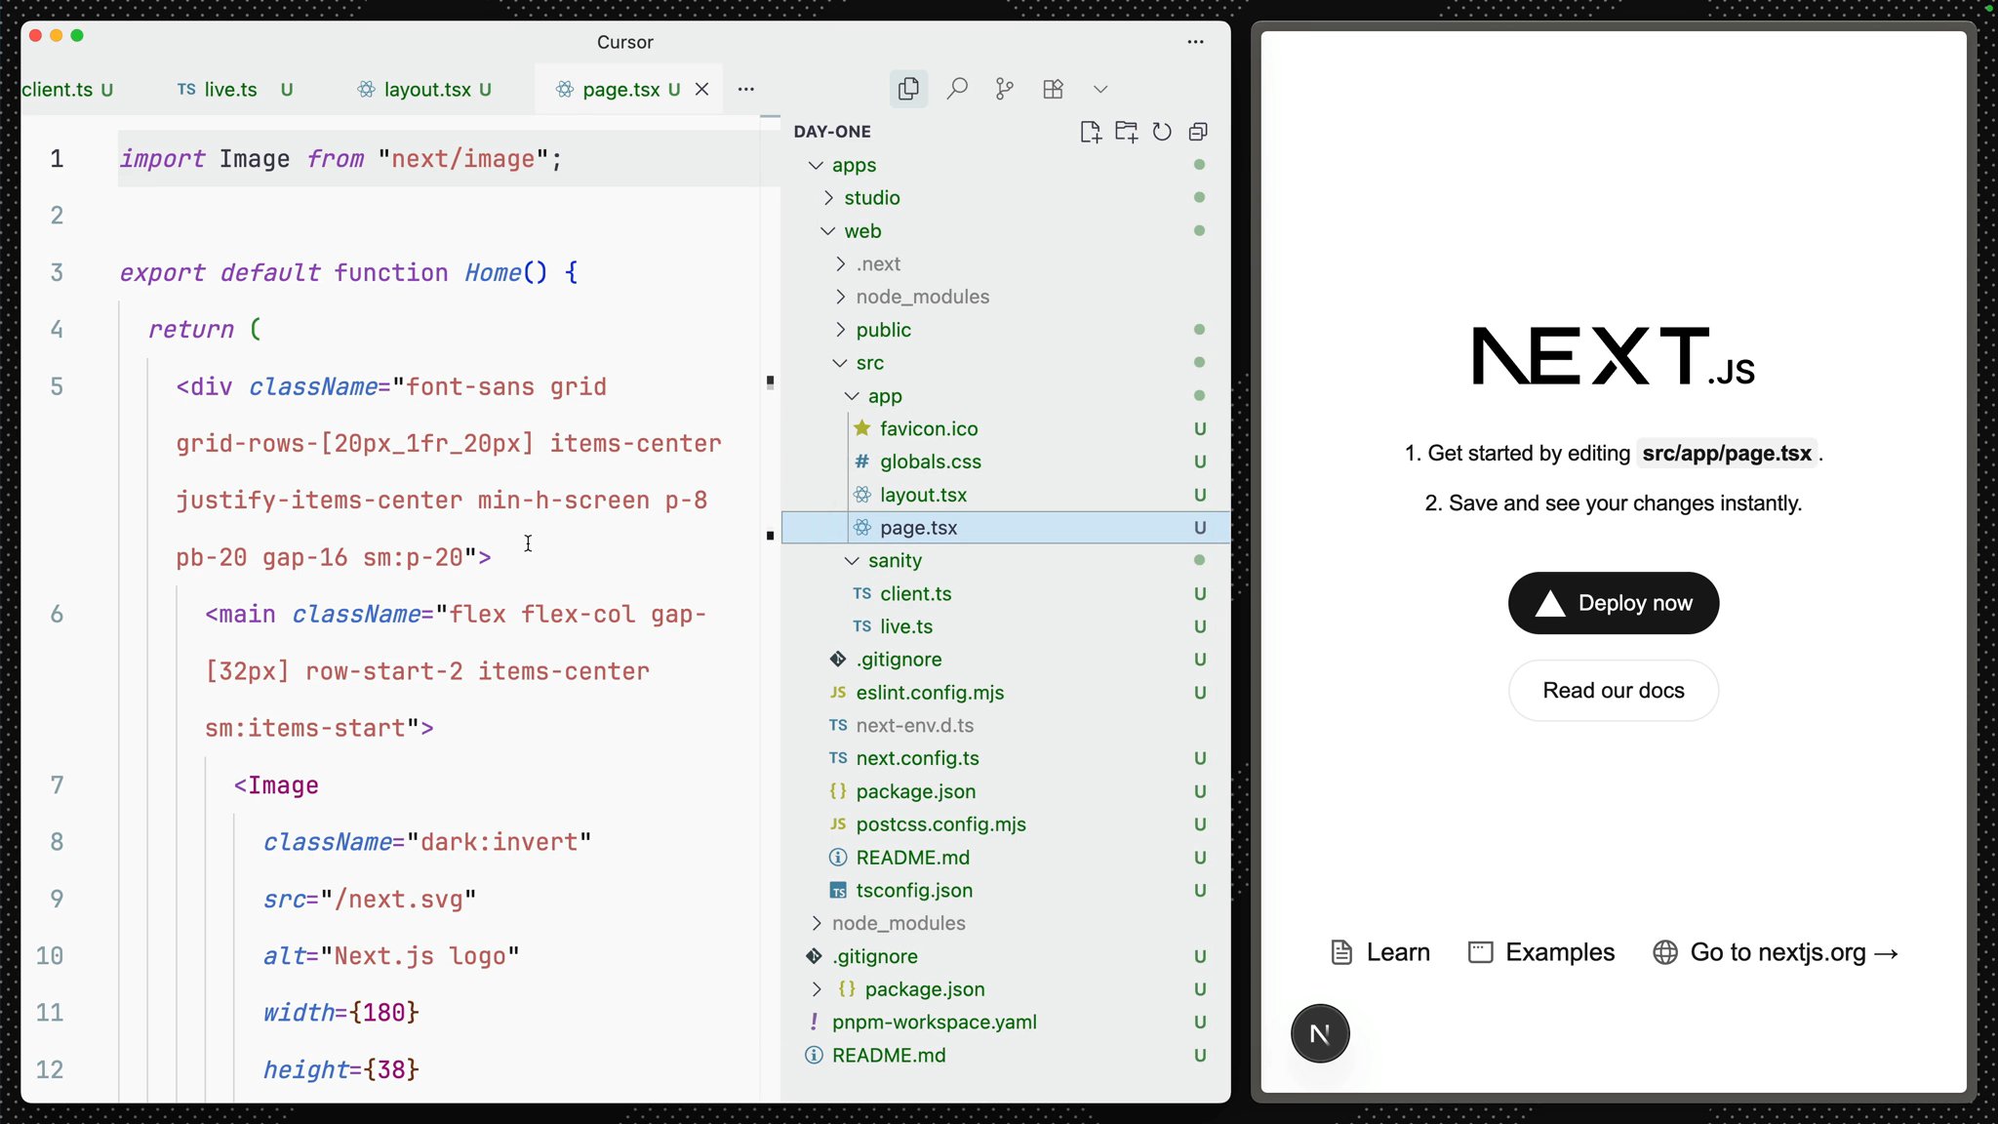Screen dimensions: 1998x1124
Task: Expand the root node_modules folder
Action: coord(816,923)
